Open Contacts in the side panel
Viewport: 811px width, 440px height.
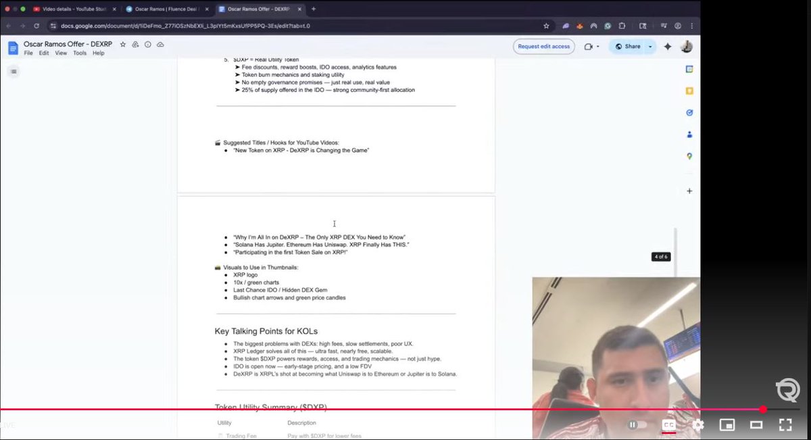click(x=689, y=135)
